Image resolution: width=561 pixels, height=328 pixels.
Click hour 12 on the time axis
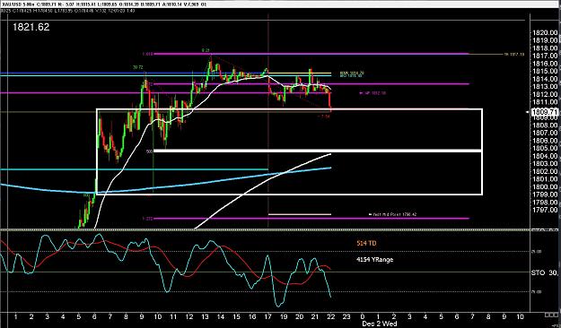coord(189,317)
